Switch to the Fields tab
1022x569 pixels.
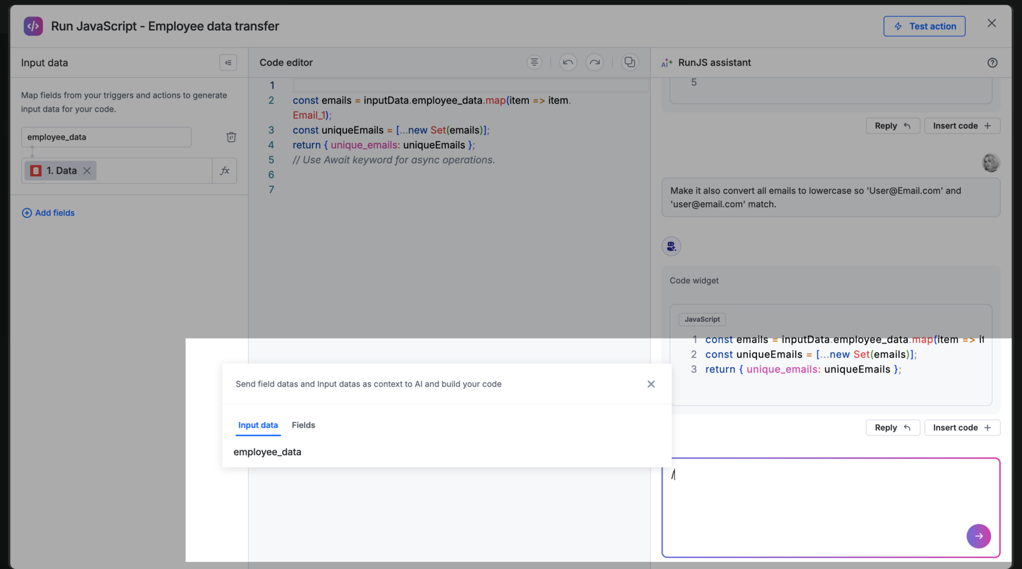(x=303, y=425)
